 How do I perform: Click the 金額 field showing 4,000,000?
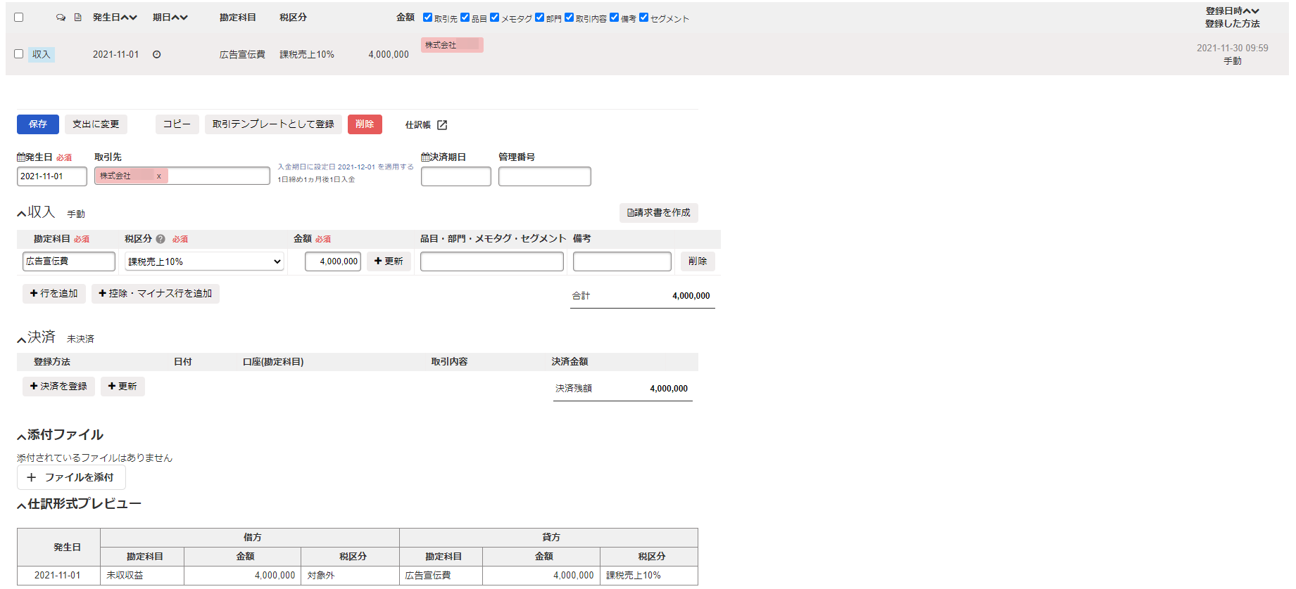(333, 261)
